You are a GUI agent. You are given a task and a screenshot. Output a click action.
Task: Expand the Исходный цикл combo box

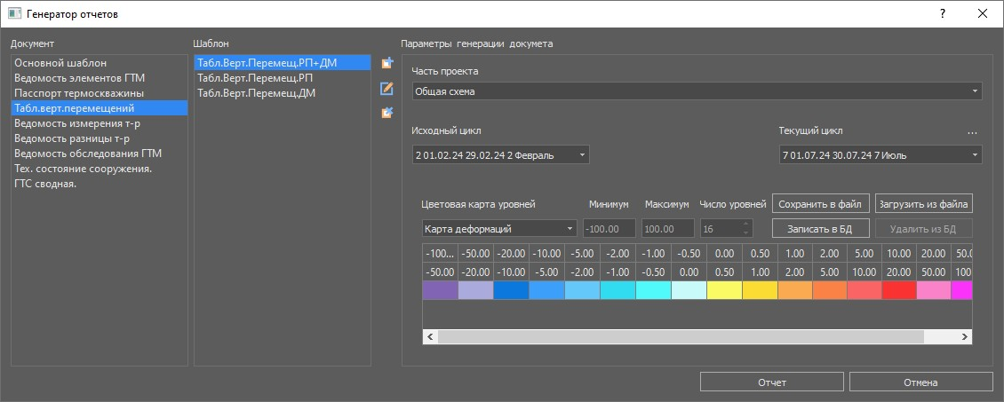(500, 155)
